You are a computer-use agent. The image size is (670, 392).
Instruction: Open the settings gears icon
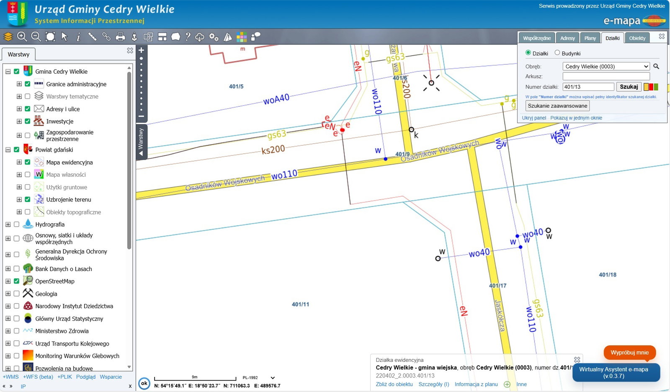point(214,37)
